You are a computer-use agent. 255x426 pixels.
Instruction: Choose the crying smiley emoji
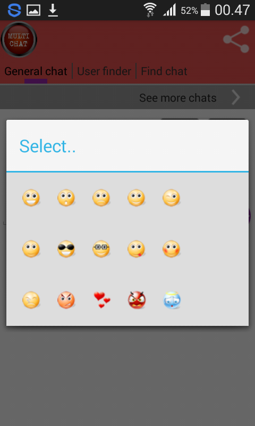(31, 300)
